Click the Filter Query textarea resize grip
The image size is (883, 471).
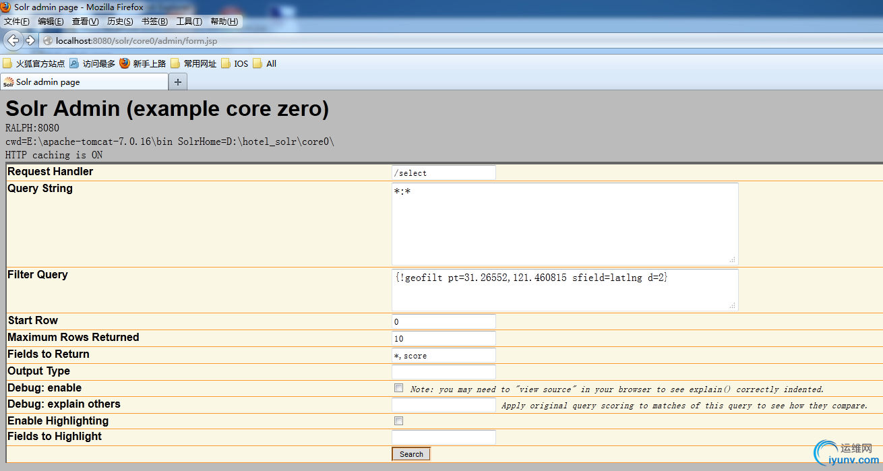click(x=733, y=305)
